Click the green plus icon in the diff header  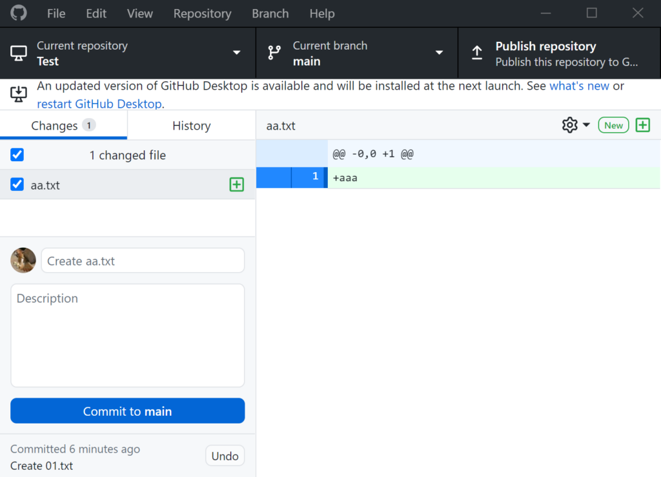(x=642, y=125)
